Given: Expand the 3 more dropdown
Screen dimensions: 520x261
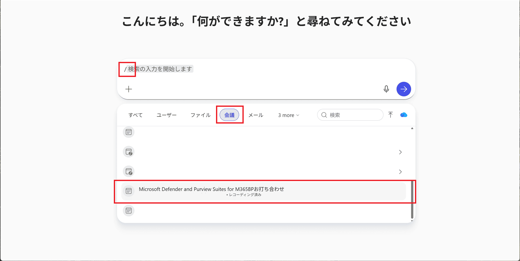Looking at the screenshot, I should (x=289, y=115).
